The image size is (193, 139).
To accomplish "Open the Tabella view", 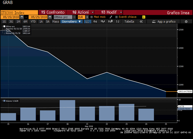I will coord(129,22).
